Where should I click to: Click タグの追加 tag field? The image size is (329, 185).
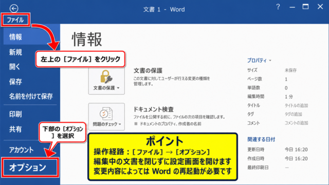tap(294, 114)
